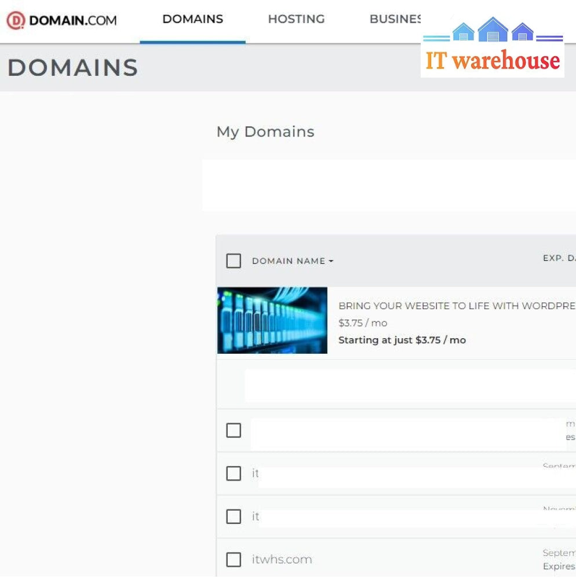The height and width of the screenshot is (579, 576).
Task: Tick the checkbox for the blank domain row
Action: click(x=234, y=430)
